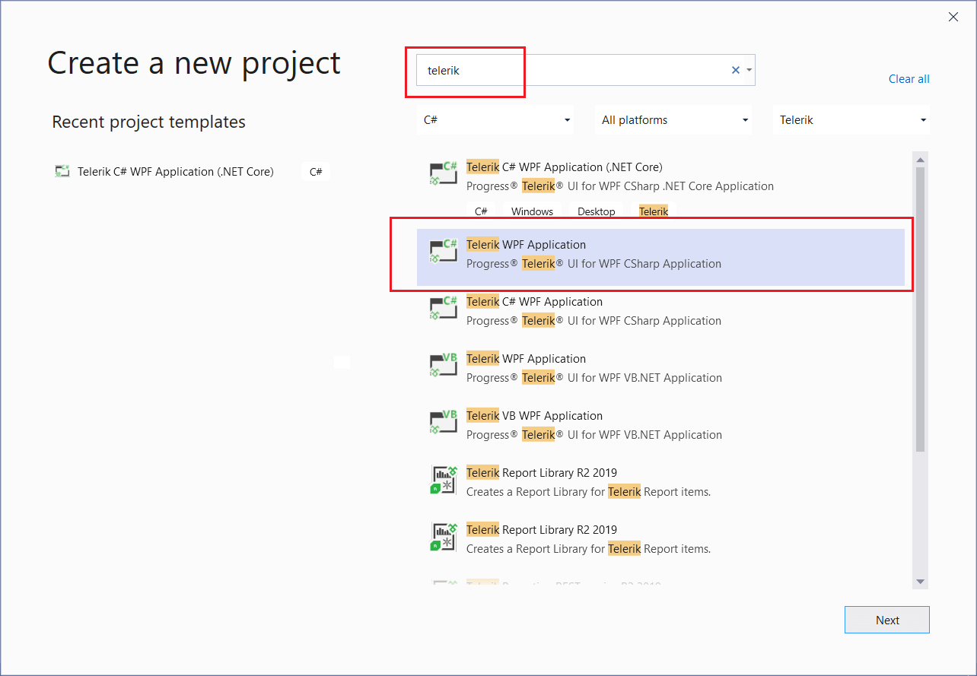Click the template list scroll down arrow

[x=920, y=582]
